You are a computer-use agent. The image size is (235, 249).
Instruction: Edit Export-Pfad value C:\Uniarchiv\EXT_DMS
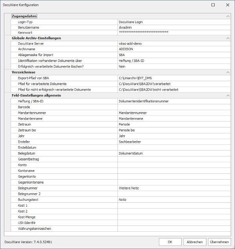tap(174, 78)
